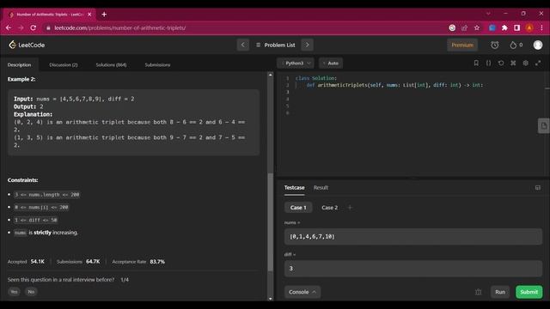Screen dimensions: 550x309
Task: Select the Result tab
Action: pos(321,188)
